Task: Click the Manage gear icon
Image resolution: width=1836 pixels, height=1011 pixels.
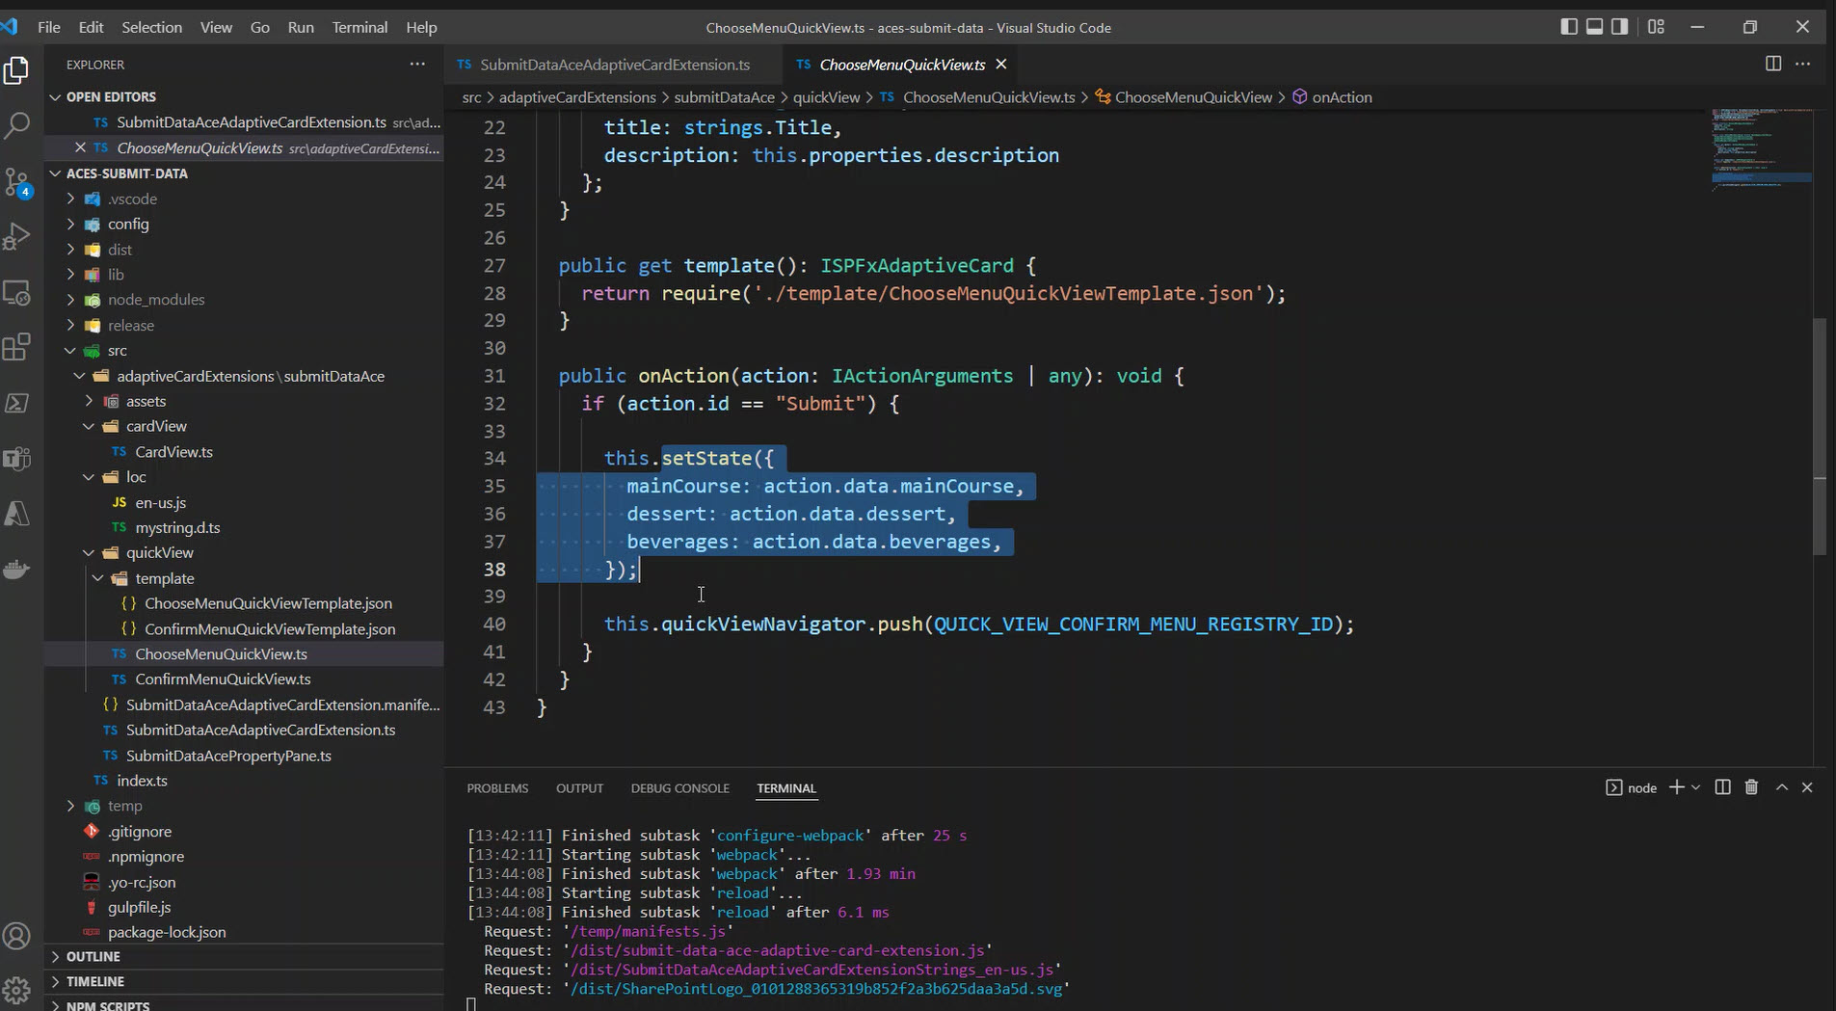Action: (17, 990)
